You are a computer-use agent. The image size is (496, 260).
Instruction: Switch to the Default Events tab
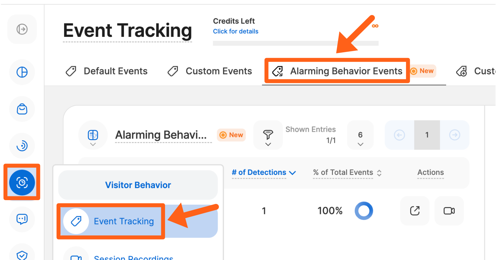tap(107, 71)
